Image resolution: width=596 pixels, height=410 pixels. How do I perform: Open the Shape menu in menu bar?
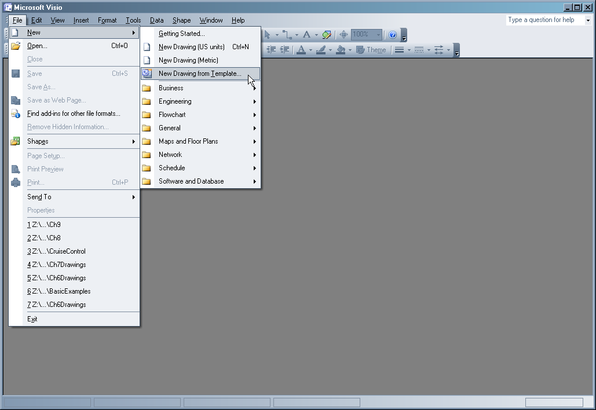pyautogui.click(x=181, y=20)
